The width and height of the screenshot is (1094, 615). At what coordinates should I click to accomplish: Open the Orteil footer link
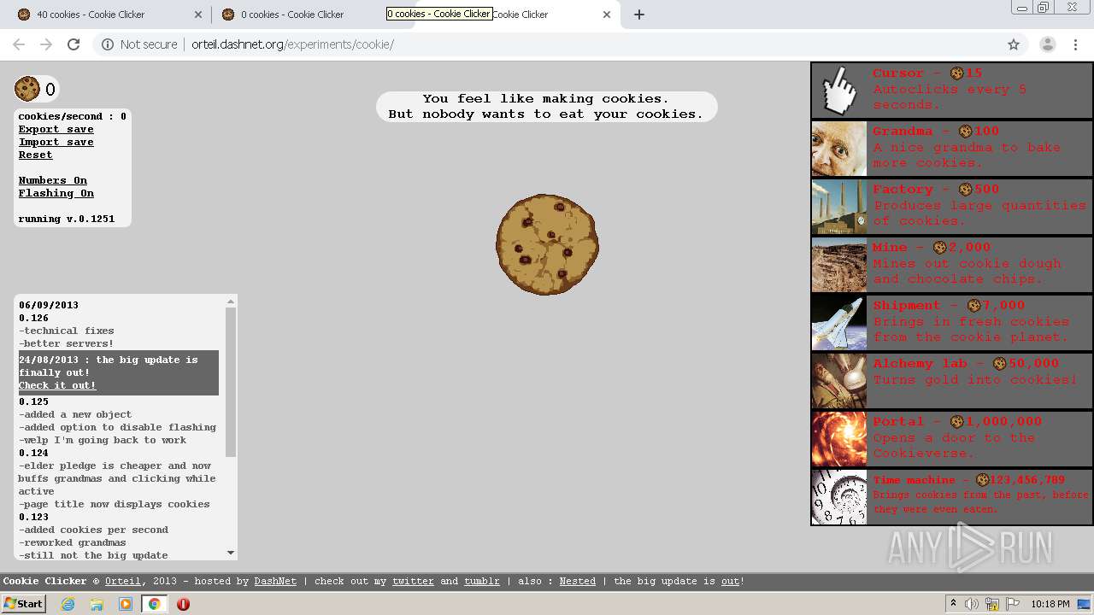point(123,581)
